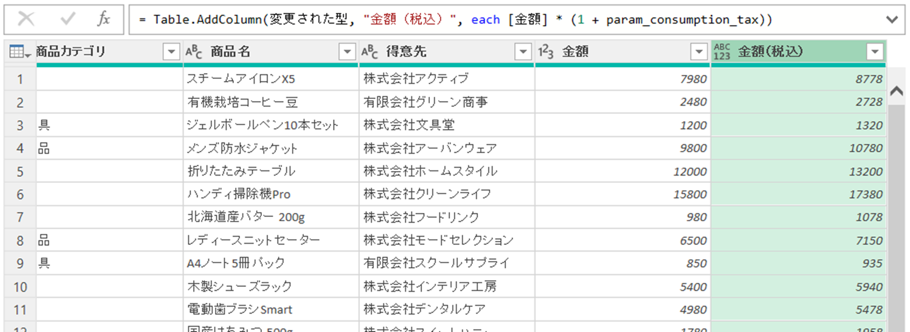The height and width of the screenshot is (332, 910).
Task: Change data type icon of 金額 column
Action: [x=546, y=52]
